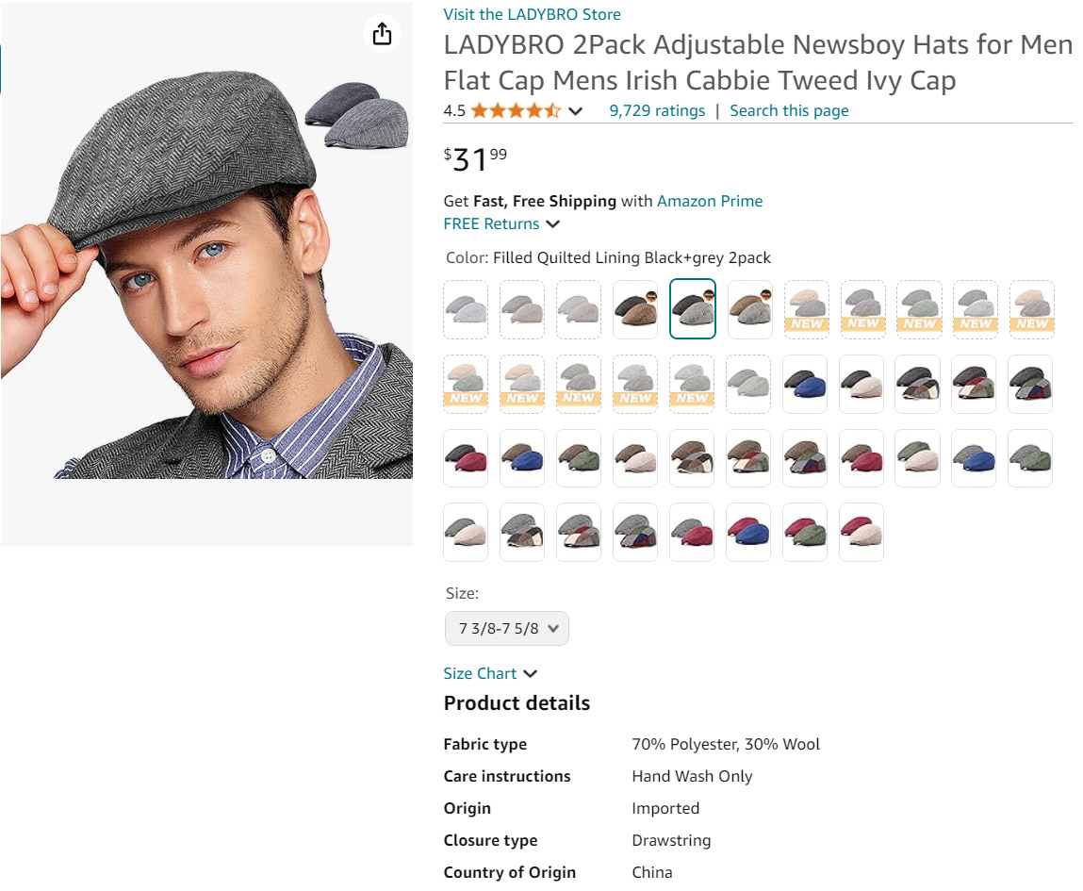Click the 4.5 star rating icons
Image resolution: width=1083 pixels, height=891 pixels.
coord(516,111)
